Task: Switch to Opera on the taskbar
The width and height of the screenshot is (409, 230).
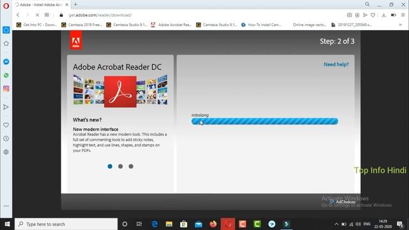Action: click(228, 224)
